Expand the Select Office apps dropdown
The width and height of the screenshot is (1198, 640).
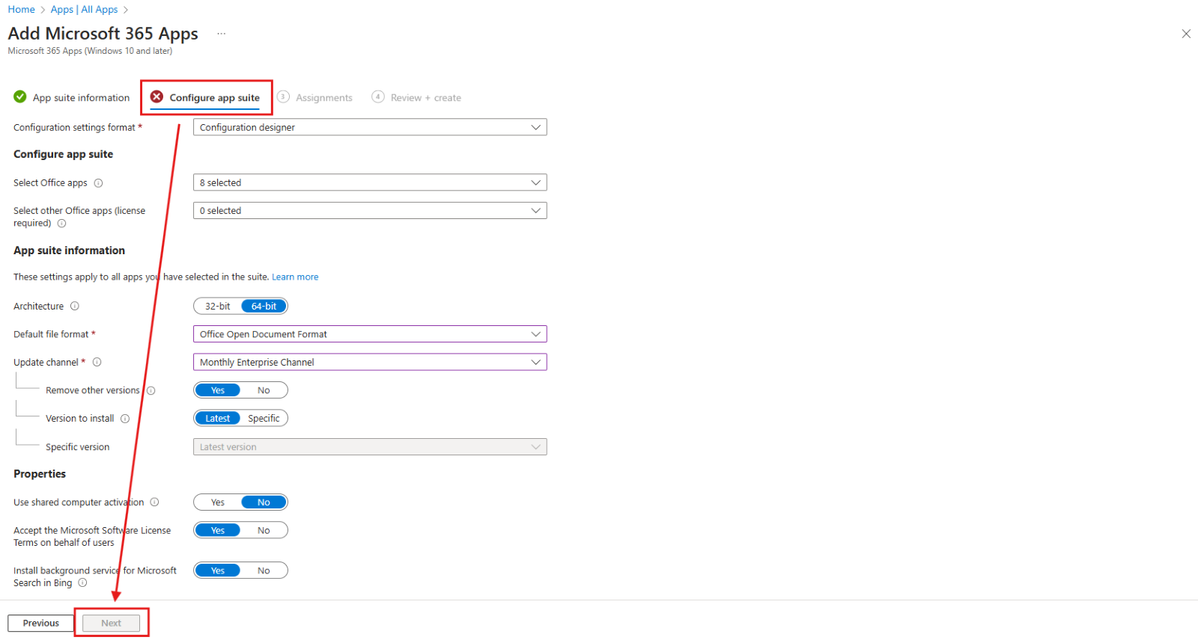tap(370, 183)
